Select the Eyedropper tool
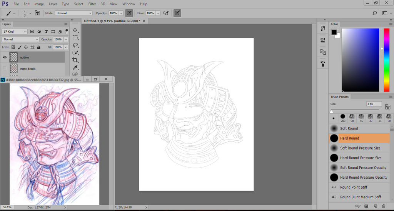 point(75,68)
